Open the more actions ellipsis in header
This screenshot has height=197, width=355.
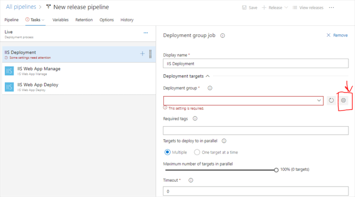pos(332,8)
